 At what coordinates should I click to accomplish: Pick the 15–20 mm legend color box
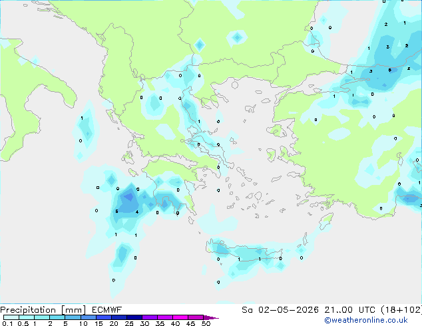click(103, 317)
